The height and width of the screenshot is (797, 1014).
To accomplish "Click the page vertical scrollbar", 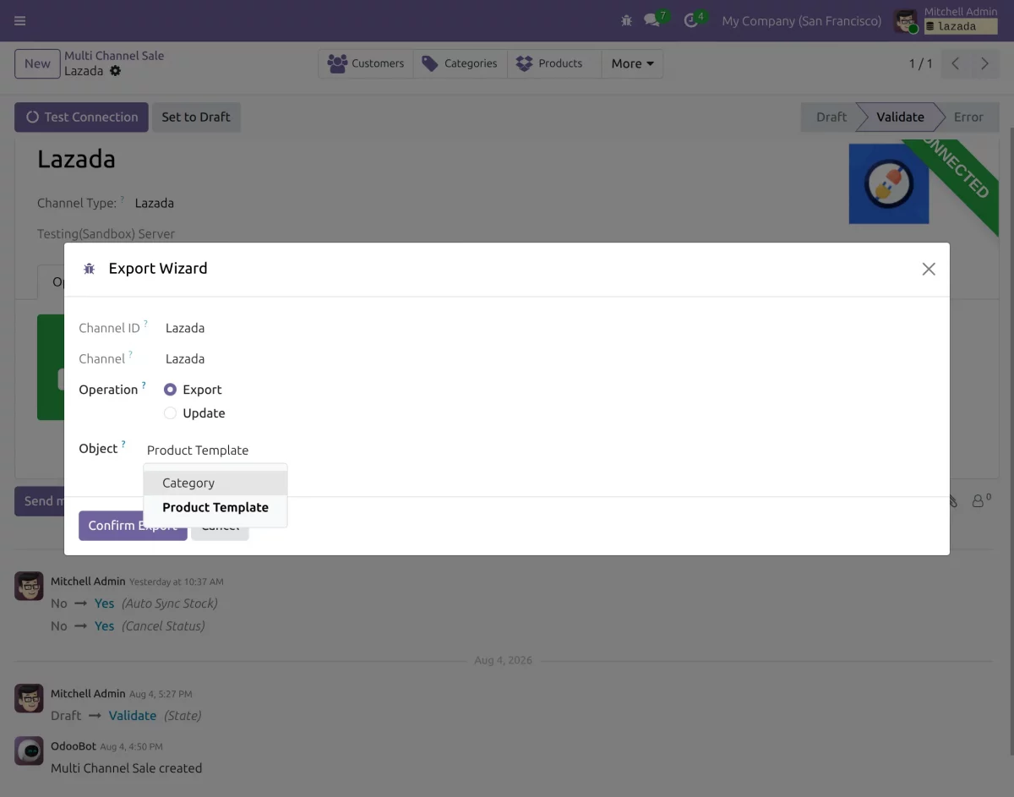I will [1011, 439].
